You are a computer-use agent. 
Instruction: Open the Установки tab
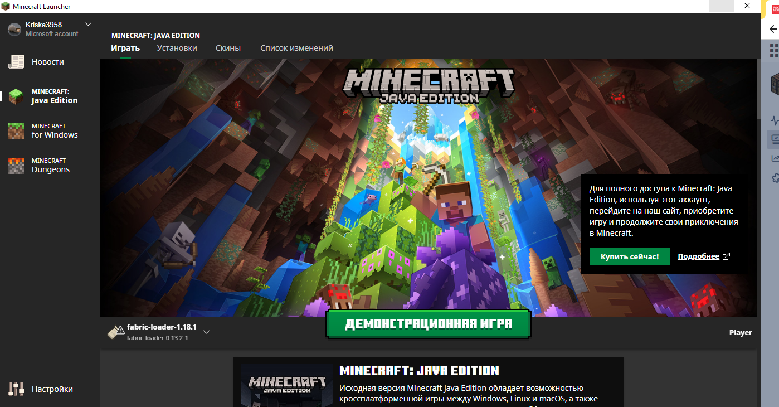pyautogui.click(x=177, y=48)
